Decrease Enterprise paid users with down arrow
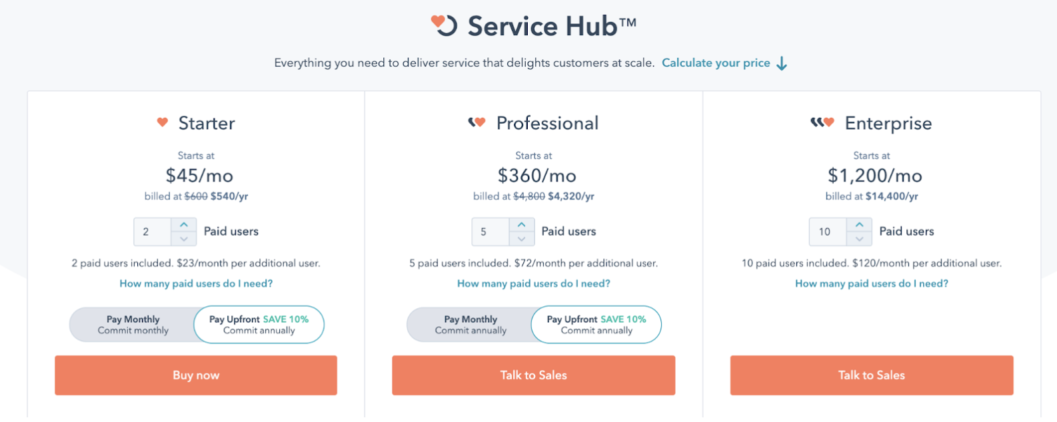The image size is (1057, 422). pyautogui.click(x=859, y=238)
